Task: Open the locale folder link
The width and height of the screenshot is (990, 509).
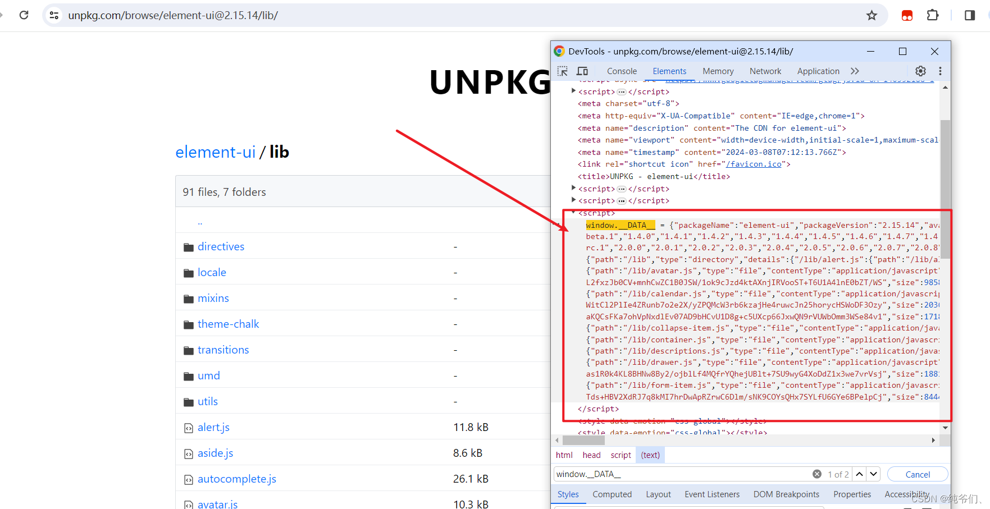Action: (x=212, y=272)
